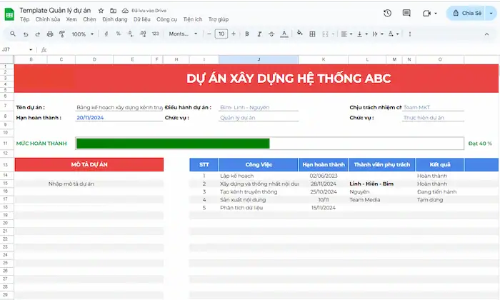This screenshot has width=500, height=300.
Task: Open the Tệp menu
Action: point(24,19)
